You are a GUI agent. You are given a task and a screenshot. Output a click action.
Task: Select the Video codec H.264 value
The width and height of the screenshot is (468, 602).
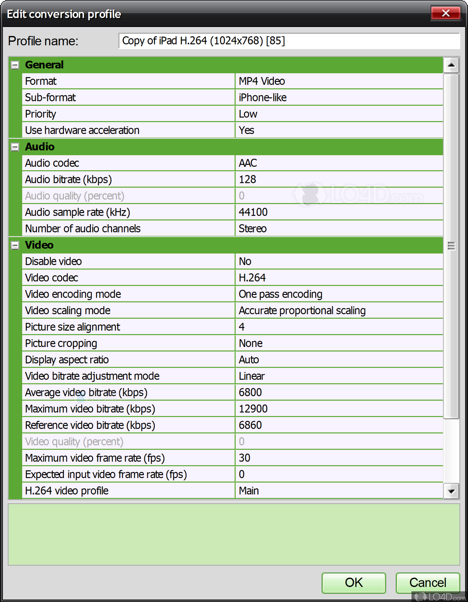pos(339,277)
